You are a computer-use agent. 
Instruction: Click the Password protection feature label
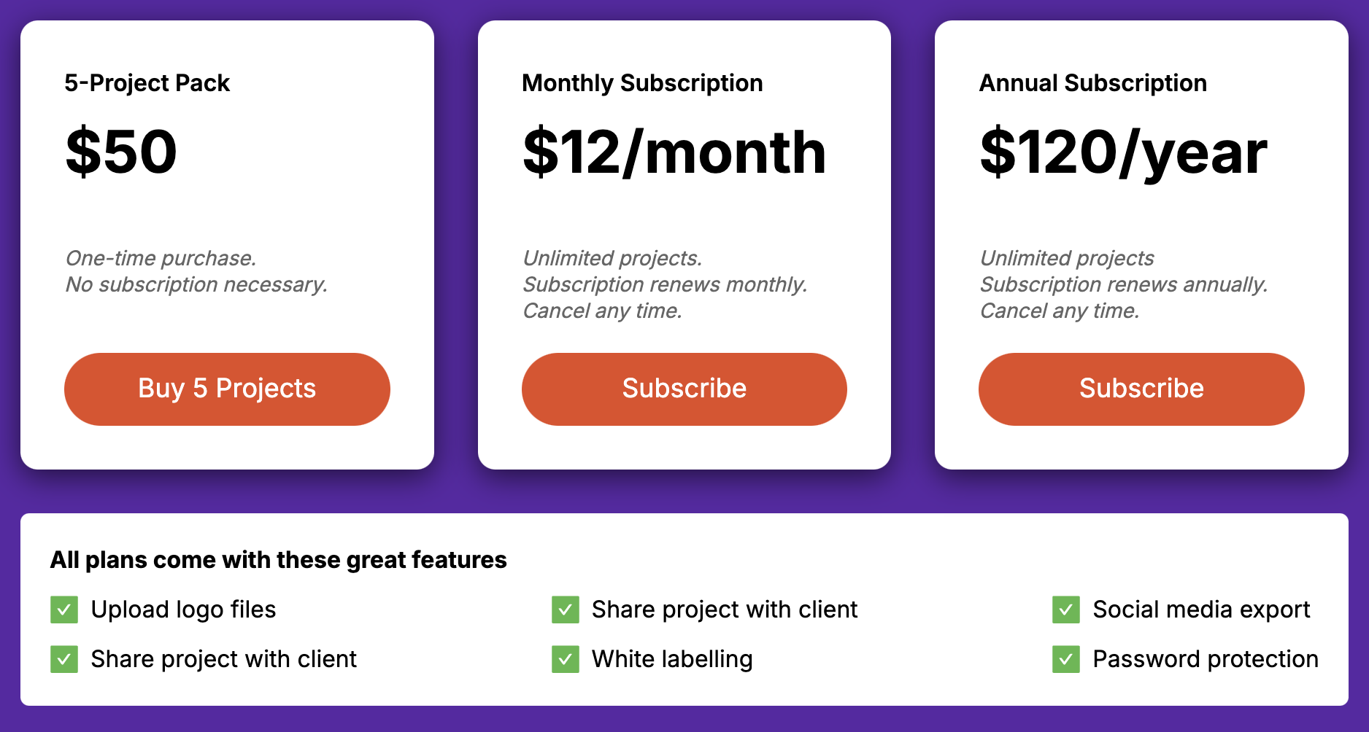click(x=1206, y=659)
